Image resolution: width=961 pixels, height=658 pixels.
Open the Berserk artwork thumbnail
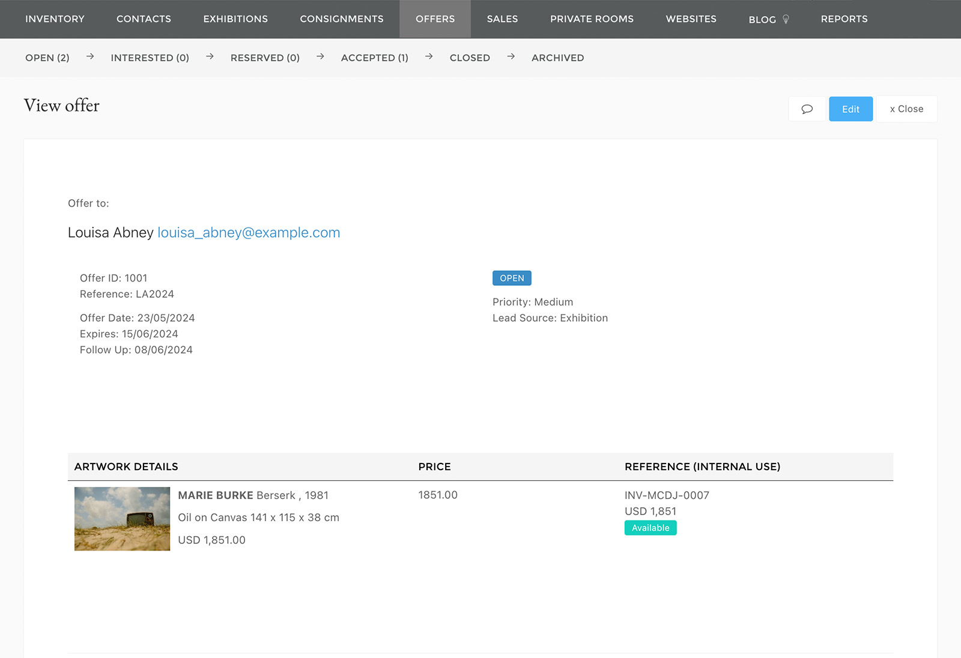(x=122, y=519)
